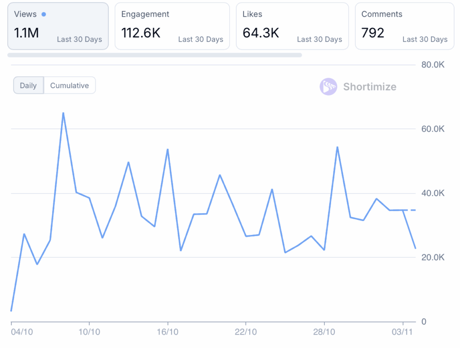Open the Comments metric card
The image size is (460, 348).
point(404,26)
